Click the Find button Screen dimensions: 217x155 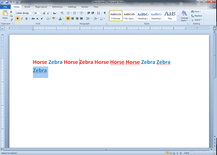click(x=196, y=12)
